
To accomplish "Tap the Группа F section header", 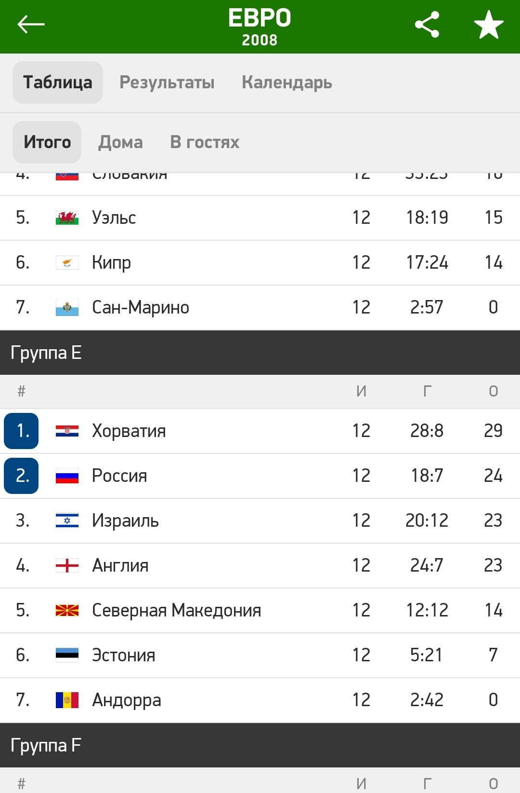I will click(260, 745).
